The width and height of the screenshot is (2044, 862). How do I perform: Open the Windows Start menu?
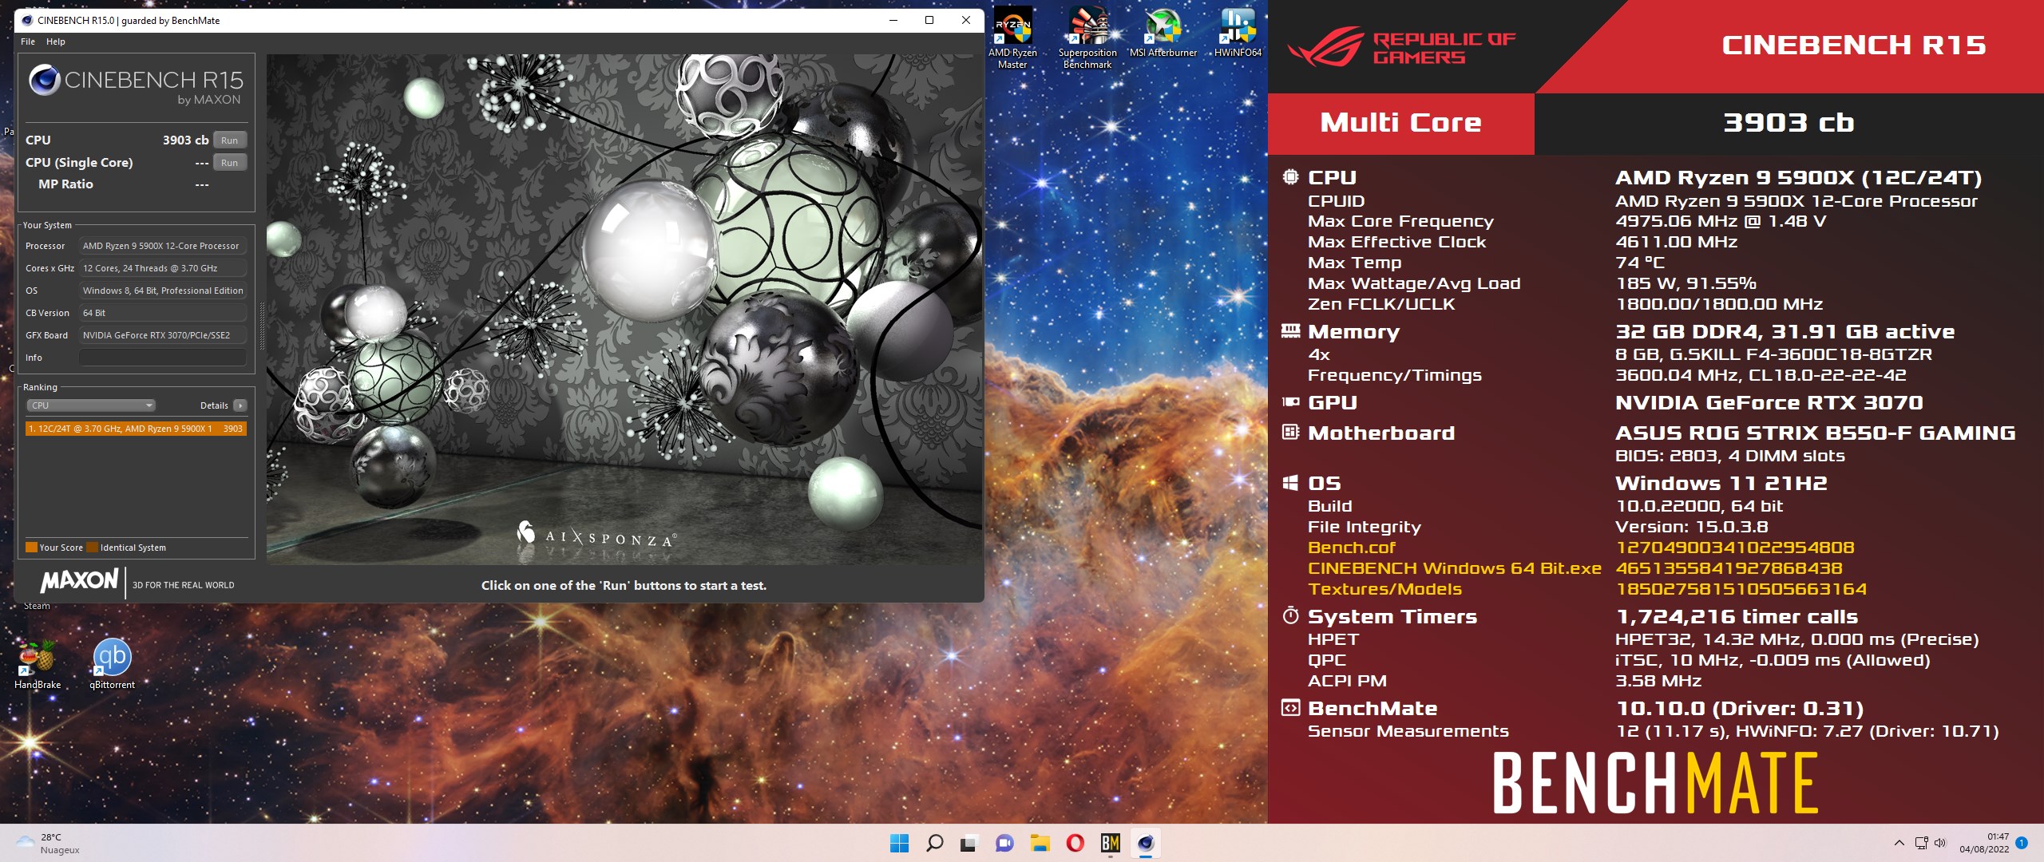899,843
